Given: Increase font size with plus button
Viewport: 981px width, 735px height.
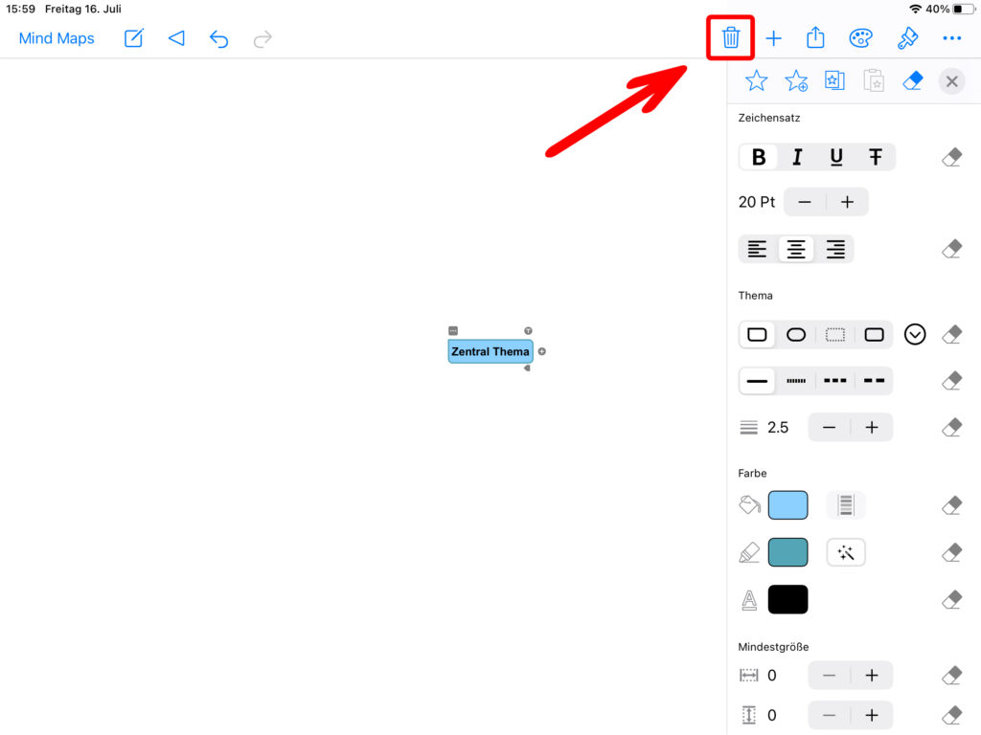Looking at the screenshot, I should pyautogui.click(x=847, y=202).
